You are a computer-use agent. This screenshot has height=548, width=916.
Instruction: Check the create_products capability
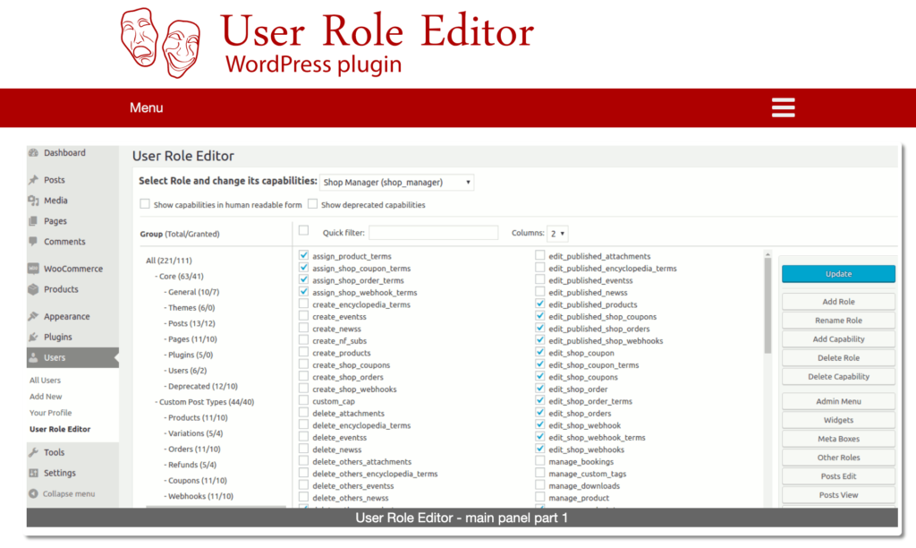304,352
